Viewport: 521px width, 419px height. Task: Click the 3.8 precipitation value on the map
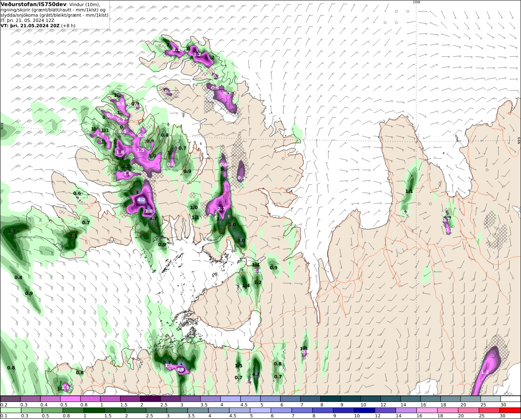pyautogui.click(x=149, y=211)
